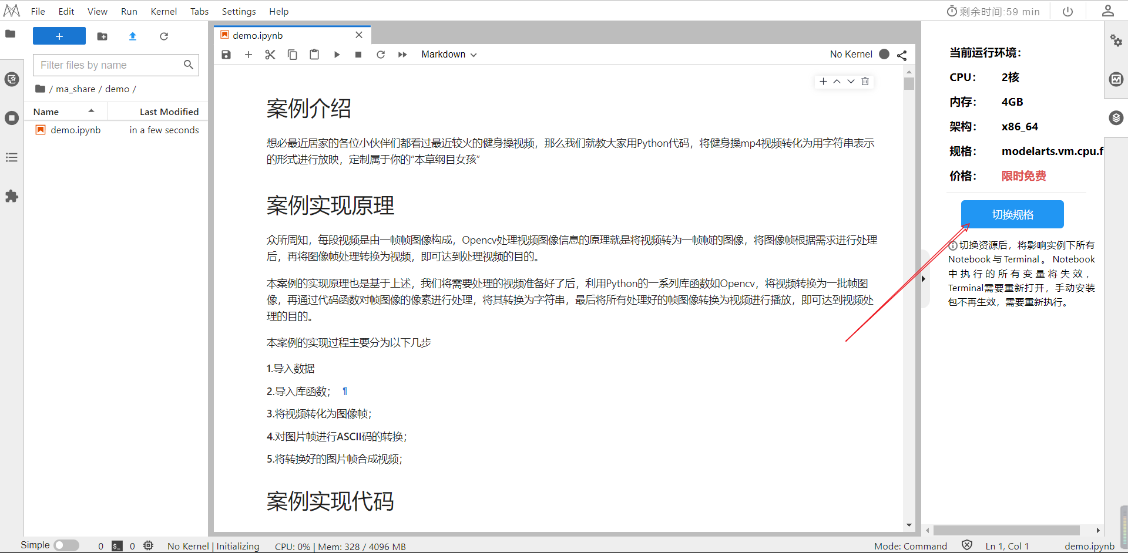
Task: Move the cell down
Action: point(851,82)
